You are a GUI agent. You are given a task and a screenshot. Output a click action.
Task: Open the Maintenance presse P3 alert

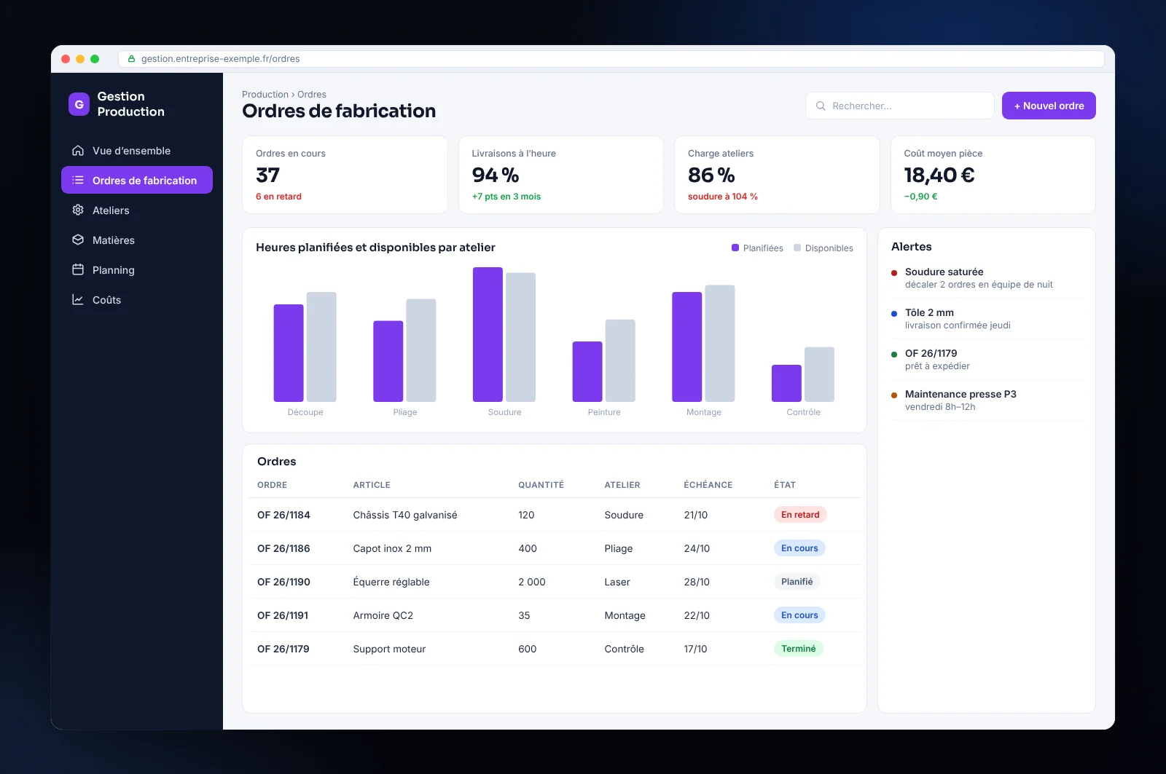986,400
